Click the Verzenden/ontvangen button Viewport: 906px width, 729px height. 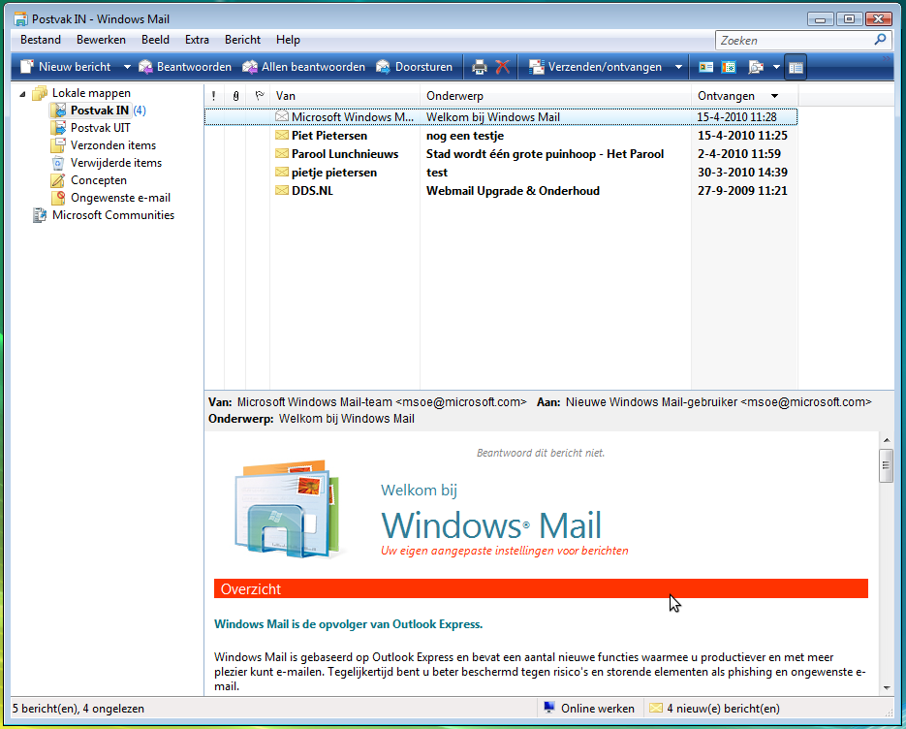595,67
